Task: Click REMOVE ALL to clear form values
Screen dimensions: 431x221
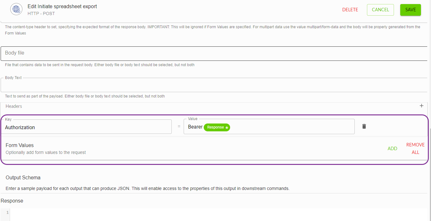Action: (415, 148)
